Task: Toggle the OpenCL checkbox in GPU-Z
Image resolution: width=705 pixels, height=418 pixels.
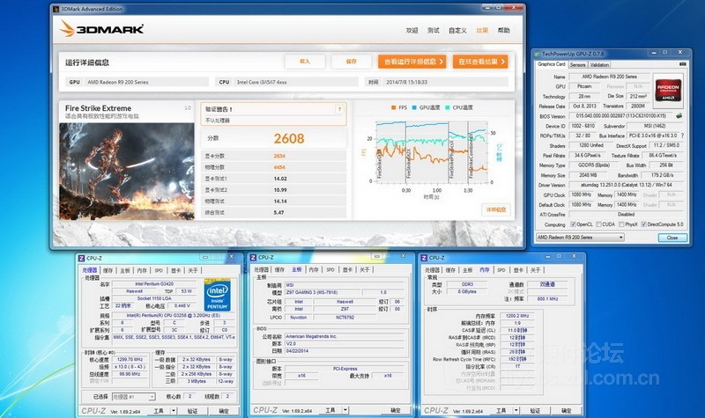Action: 574,224
